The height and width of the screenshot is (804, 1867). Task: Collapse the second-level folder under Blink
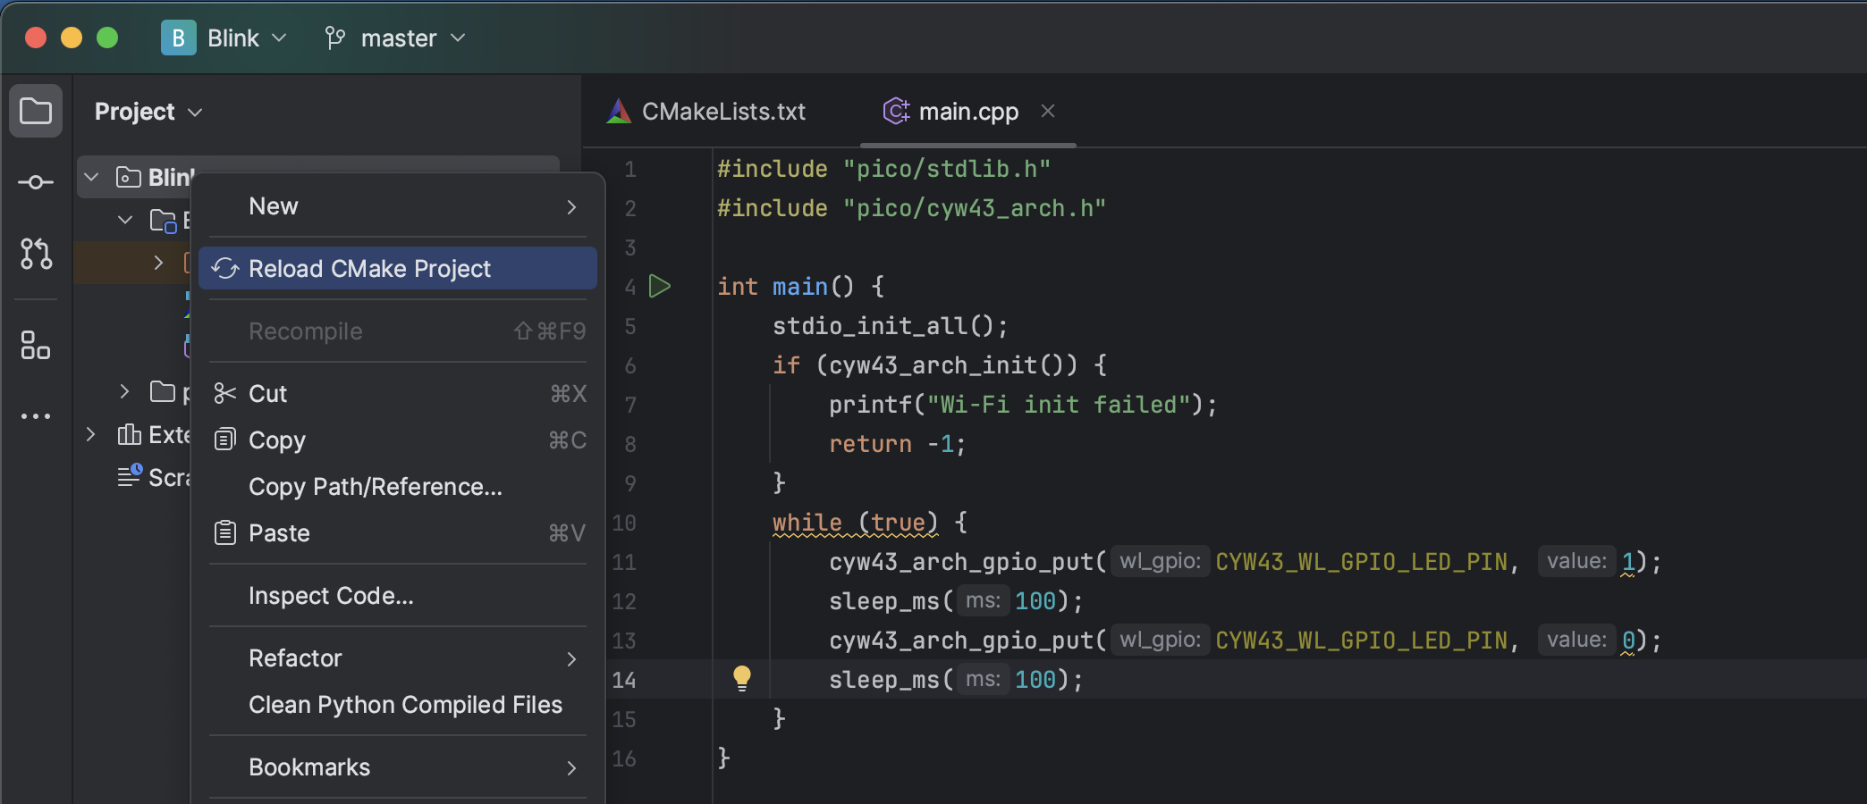[x=125, y=220]
